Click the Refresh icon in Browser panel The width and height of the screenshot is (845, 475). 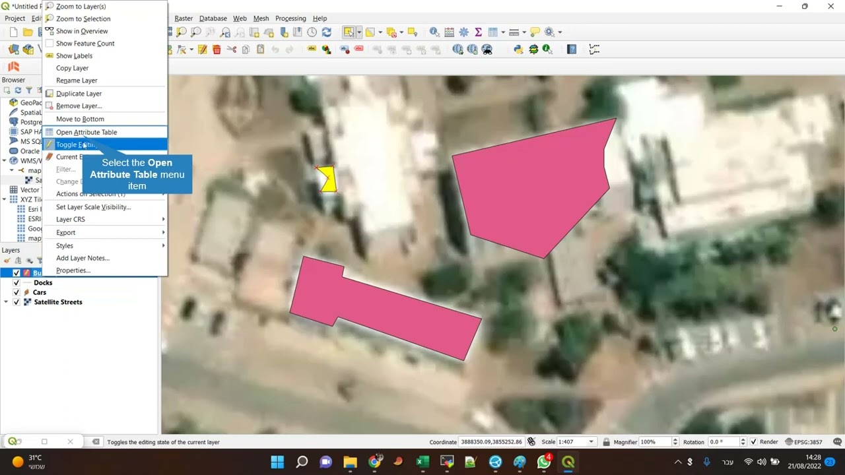tap(18, 90)
